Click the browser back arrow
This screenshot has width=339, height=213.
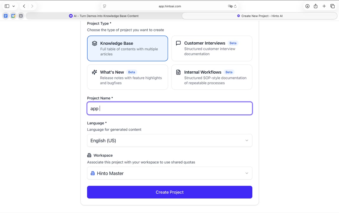tap(24, 6)
